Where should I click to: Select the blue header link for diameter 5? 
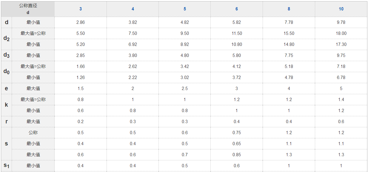[185, 9]
